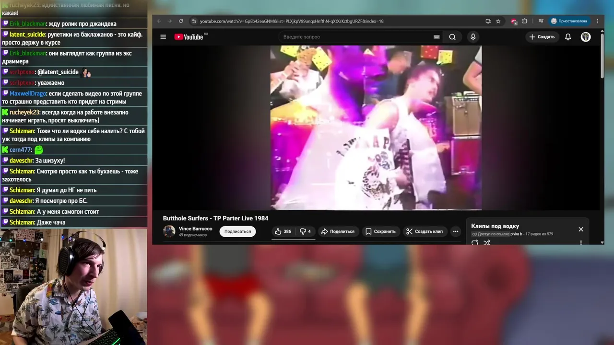Start voice search with microphone icon
This screenshot has height=345, width=614.
tap(473, 37)
